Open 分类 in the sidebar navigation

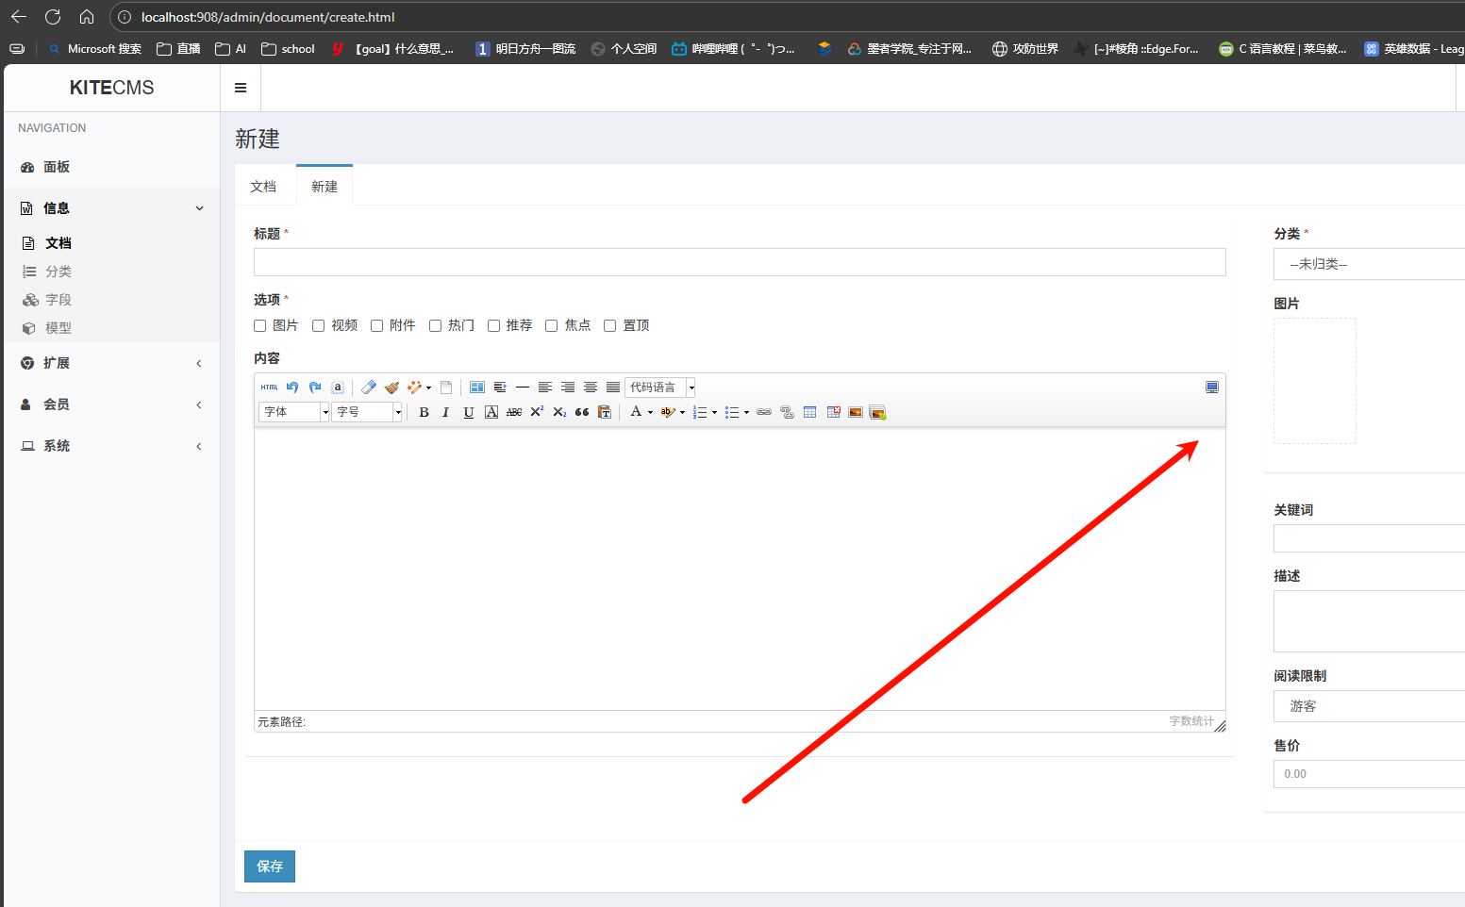click(x=58, y=272)
